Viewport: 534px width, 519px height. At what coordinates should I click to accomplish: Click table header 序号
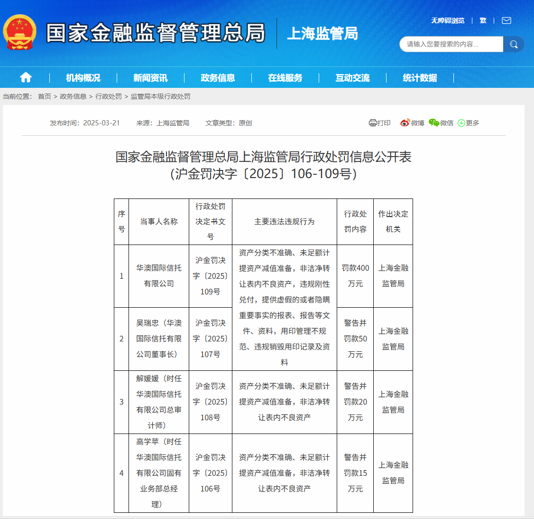(121, 222)
